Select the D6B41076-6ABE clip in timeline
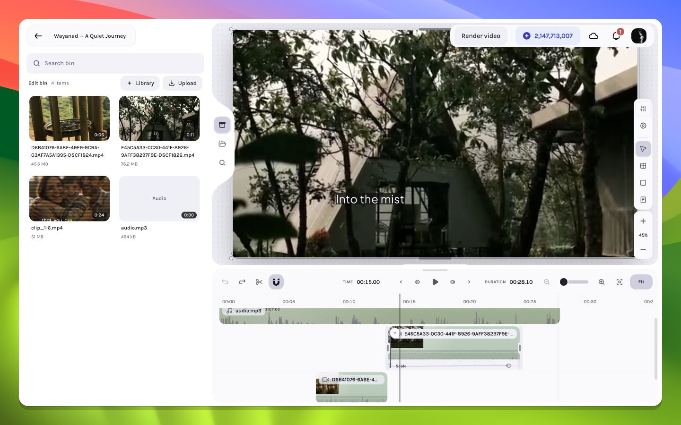The width and height of the screenshot is (681, 425). 351,387
